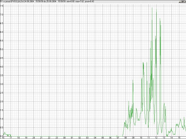Close the chart window
The height and width of the screenshot is (139, 186).
pyautogui.click(x=184, y=2)
